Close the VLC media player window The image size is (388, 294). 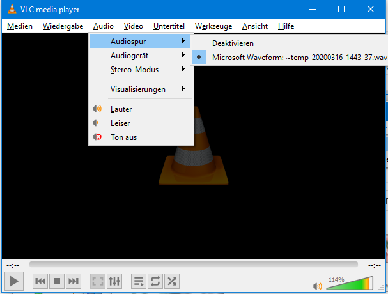coord(371,9)
